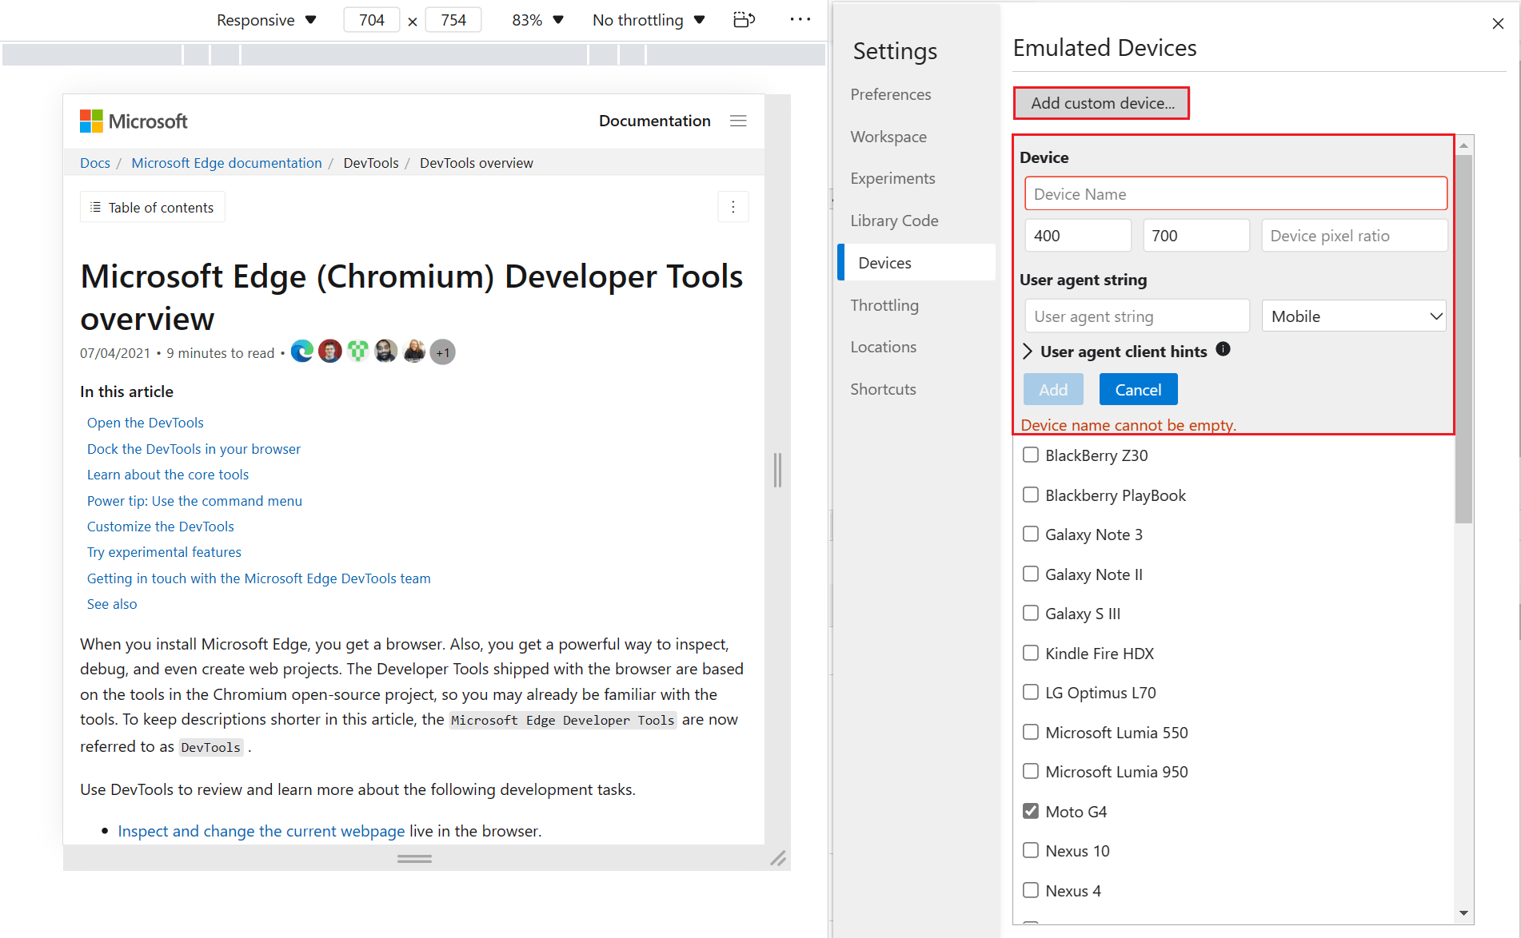
Task: Open the docs page hamburger menu
Action: [738, 121]
